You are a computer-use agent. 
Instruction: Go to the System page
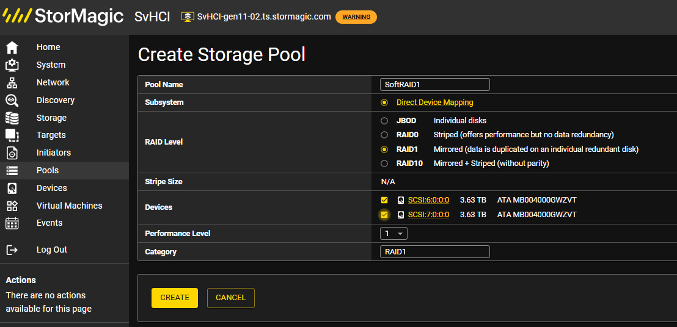point(51,65)
